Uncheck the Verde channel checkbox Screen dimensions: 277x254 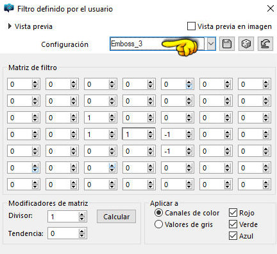click(233, 224)
